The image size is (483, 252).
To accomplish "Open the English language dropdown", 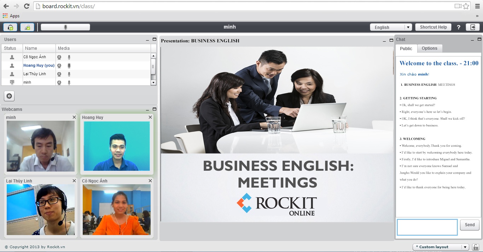I will 391,27.
